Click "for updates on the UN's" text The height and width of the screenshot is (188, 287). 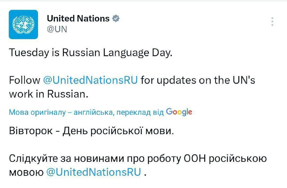pyautogui.click(x=198, y=80)
